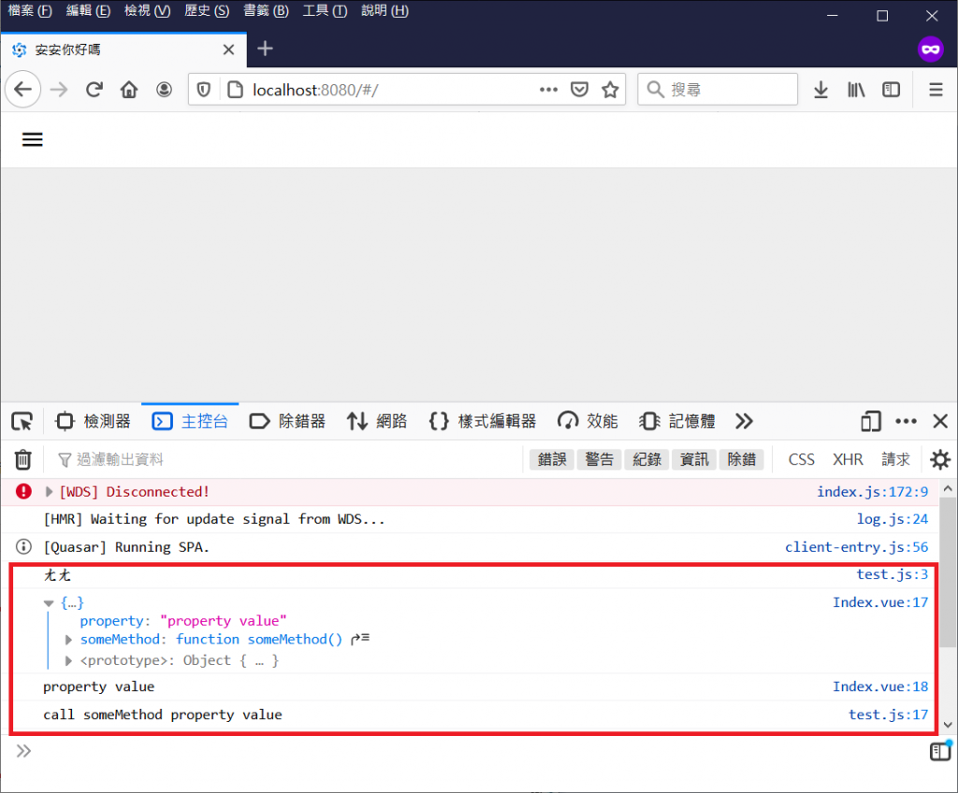958x793 pixels.
Task: Open the 樣式編輯器 style editor tab
Action: pyautogui.click(x=482, y=421)
